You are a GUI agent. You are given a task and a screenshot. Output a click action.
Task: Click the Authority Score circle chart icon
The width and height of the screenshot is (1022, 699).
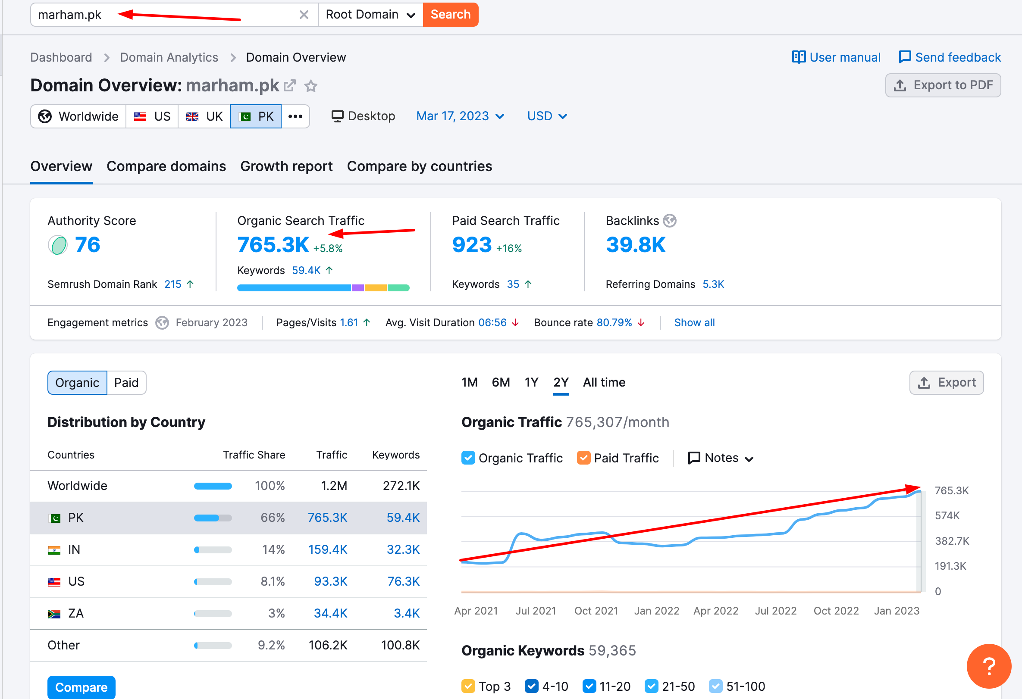pos(58,245)
